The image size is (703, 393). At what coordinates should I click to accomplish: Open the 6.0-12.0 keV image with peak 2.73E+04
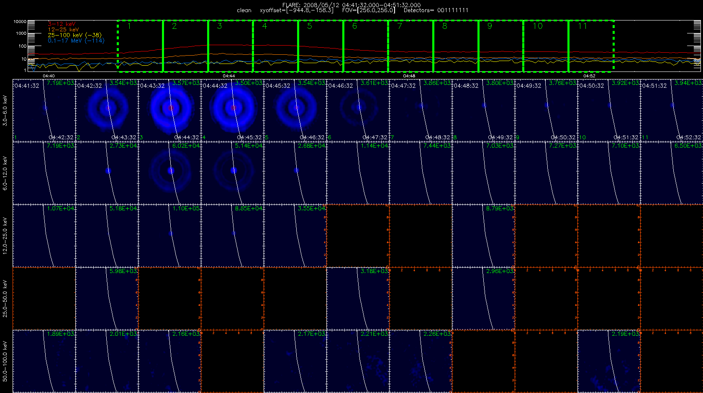[107, 173]
